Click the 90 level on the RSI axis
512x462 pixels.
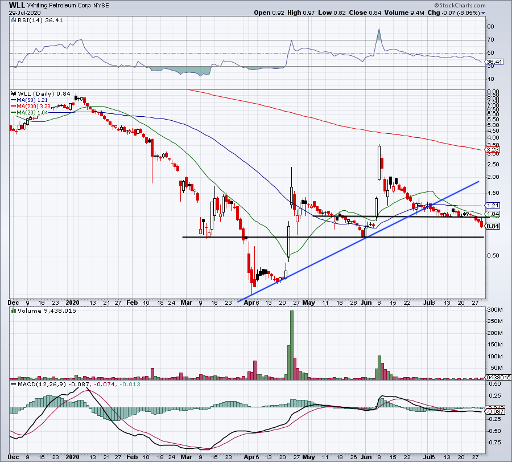click(x=490, y=26)
